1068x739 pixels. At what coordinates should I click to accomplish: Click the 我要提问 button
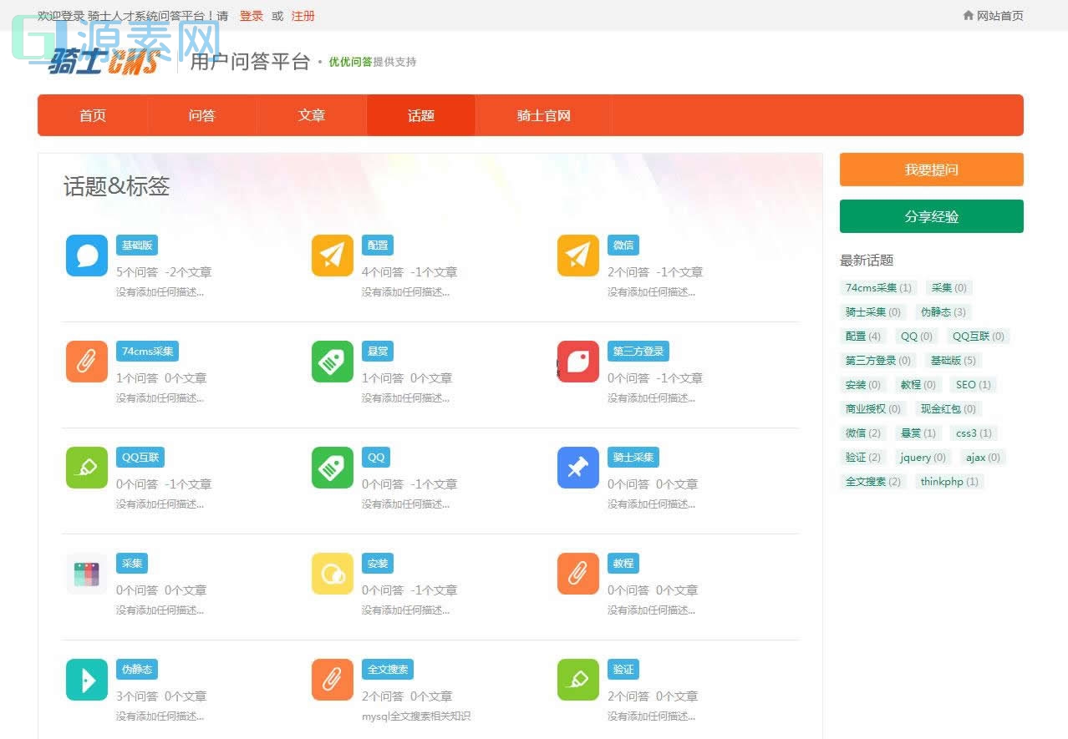pyautogui.click(x=931, y=170)
